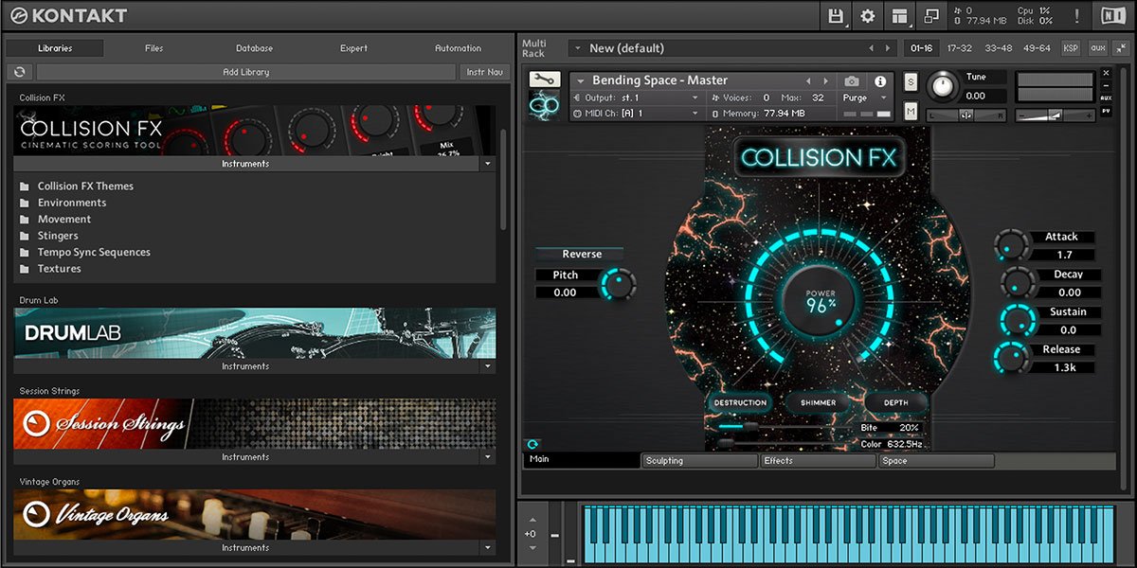Viewport: 1137px width, 568px height.
Task: Toggle the Reverse switch
Action: pos(581,254)
